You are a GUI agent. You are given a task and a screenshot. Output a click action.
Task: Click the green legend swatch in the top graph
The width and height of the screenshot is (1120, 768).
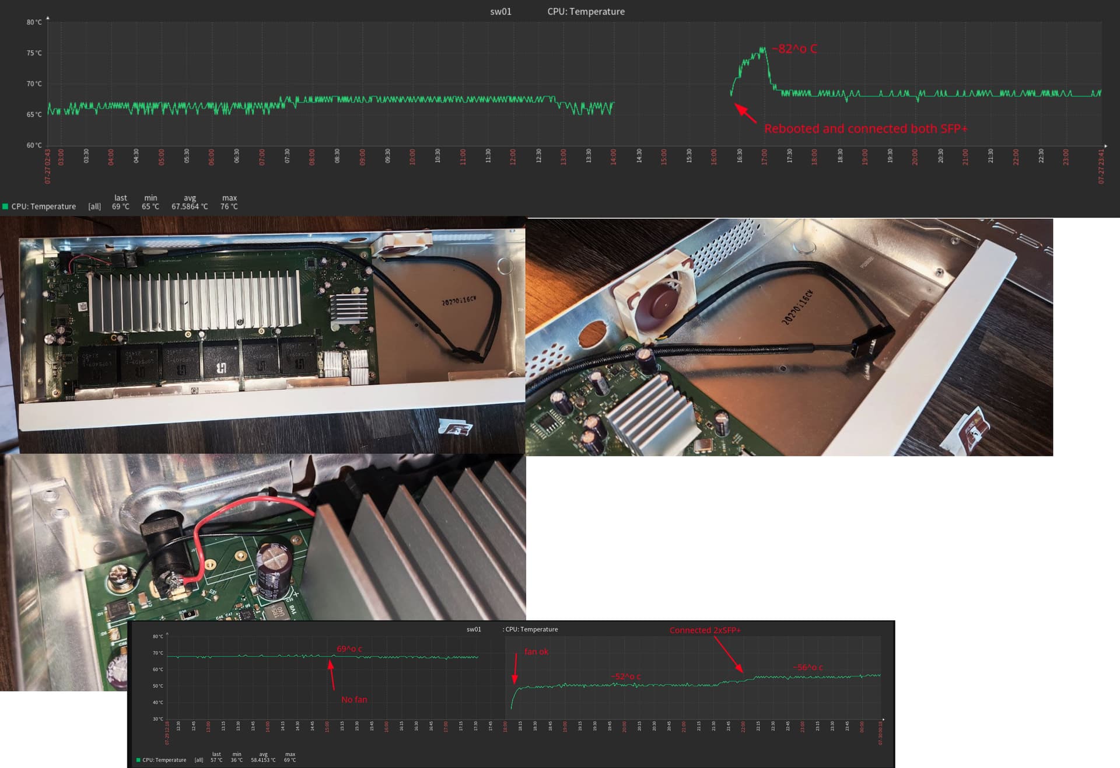tap(5, 207)
